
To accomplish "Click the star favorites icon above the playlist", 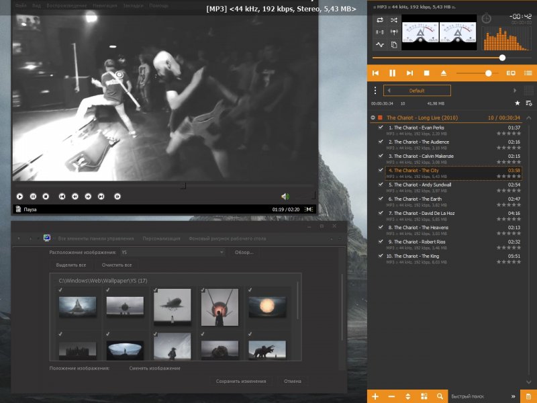I will [x=517, y=103].
